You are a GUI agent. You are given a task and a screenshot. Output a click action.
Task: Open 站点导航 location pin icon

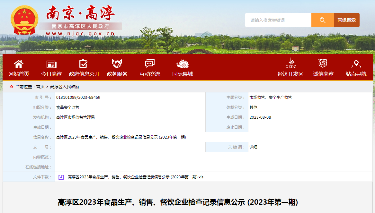(x=356, y=64)
